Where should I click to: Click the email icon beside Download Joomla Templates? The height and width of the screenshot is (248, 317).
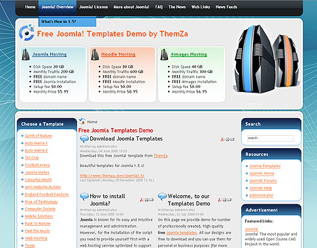232,139
